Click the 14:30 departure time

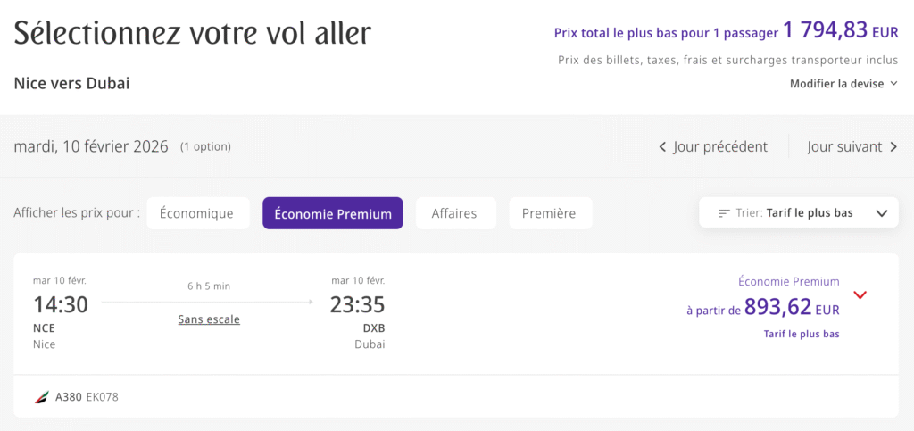(61, 305)
